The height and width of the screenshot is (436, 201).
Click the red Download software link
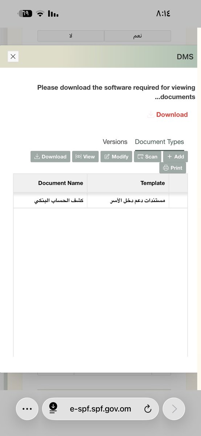(x=172, y=114)
